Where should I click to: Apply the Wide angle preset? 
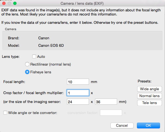(149, 89)
